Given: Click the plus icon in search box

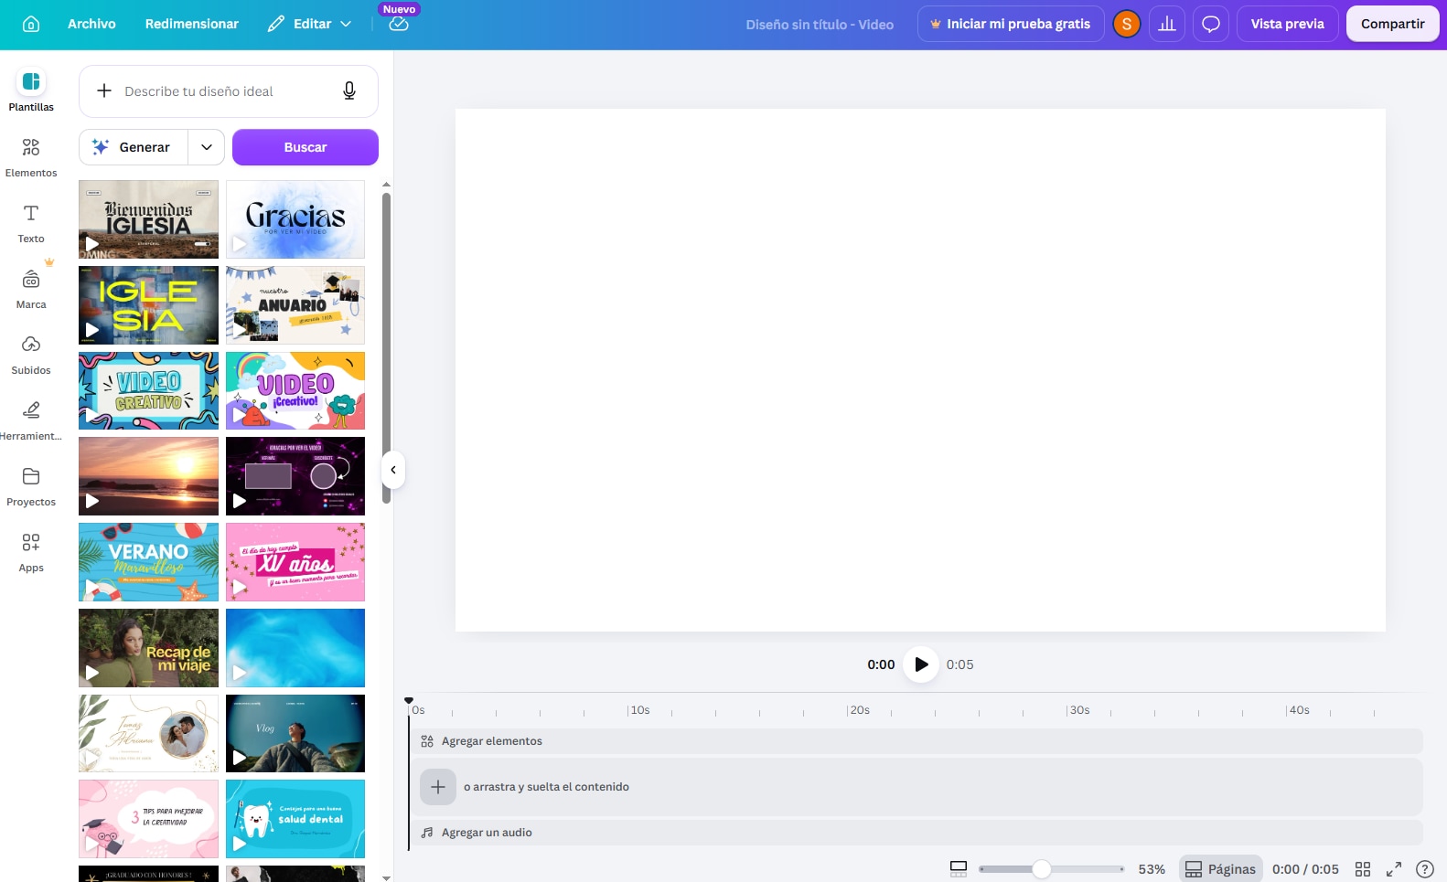Looking at the screenshot, I should coord(104,91).
